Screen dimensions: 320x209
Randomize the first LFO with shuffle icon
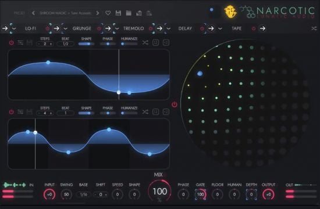click(145, 42)
